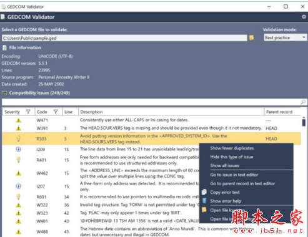Screen dimensions: 308x237
Task: Select the code cell W323
Action: tap(42, 213)
